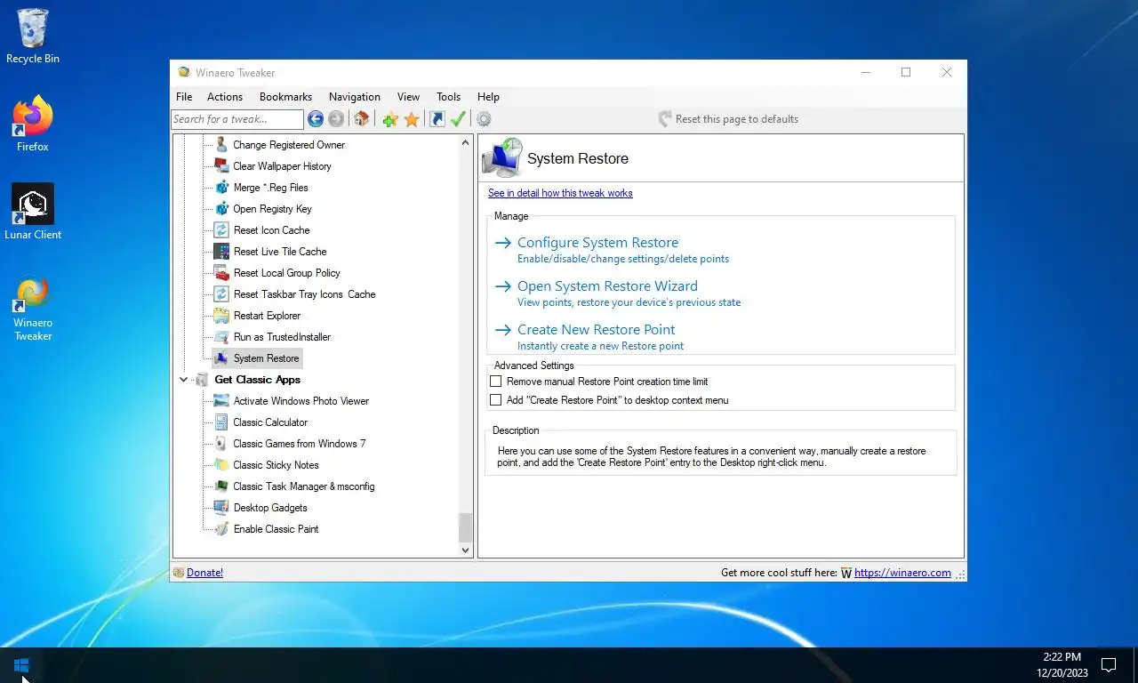Click the Open Registry Key icon
This screenshot has height=683, width=1138.
pyautogui.click(x=221, y=209)
